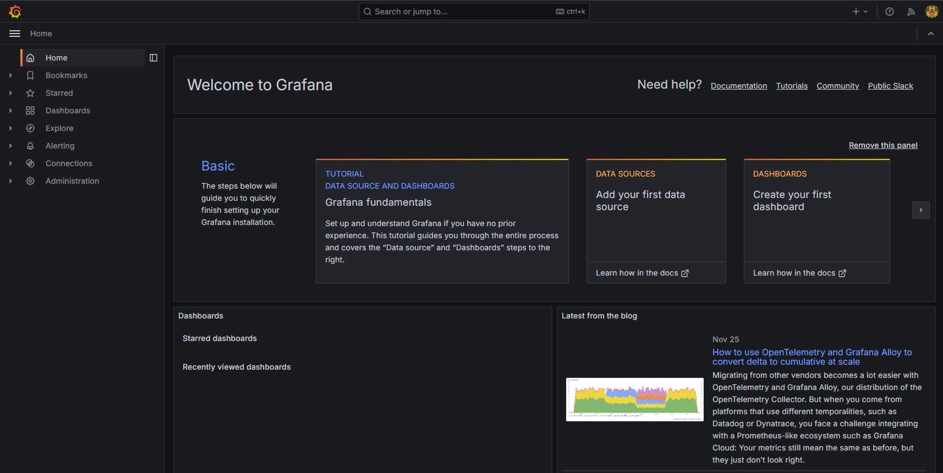Open the news RSS feed icon
Image resolution: width=943 pixels, height=473 pixels.
tap(911, 12)
